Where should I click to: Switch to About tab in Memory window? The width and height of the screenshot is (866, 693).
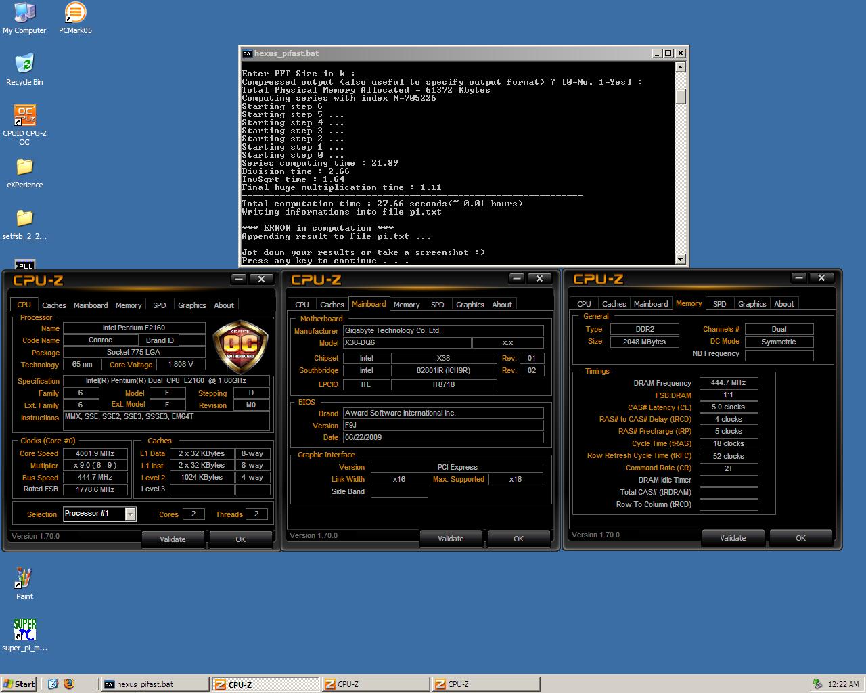coord(784,304)
